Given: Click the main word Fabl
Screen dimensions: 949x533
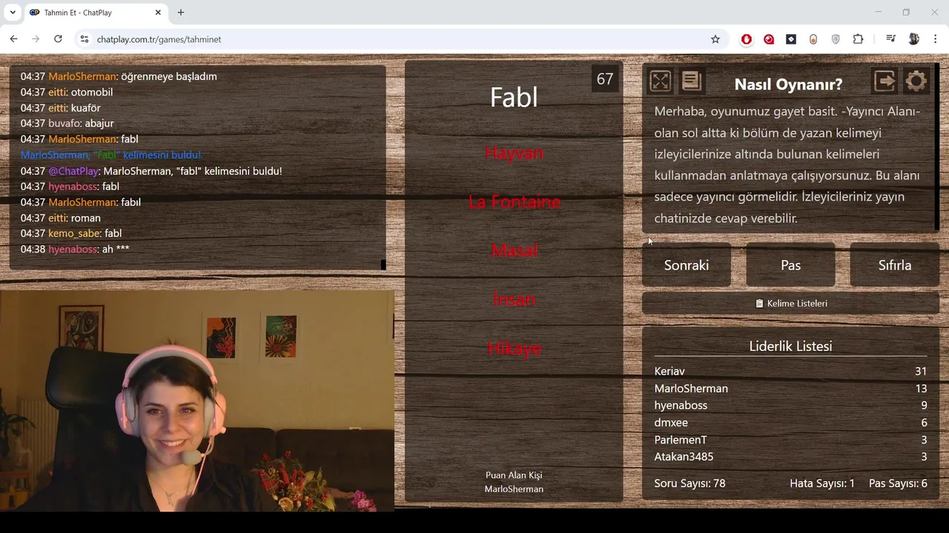Looking at the screenshot, I should [x=514, y=97].
